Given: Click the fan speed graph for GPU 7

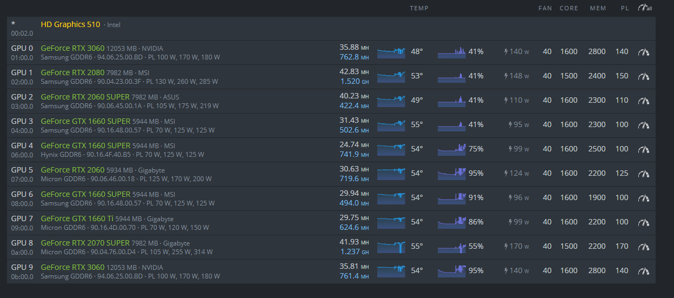Looking at the screenshot, I should (451, 222).
